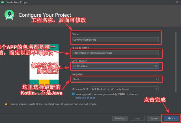Click the Save location field with E:\git\studio
181x123 pixels.
115,66
